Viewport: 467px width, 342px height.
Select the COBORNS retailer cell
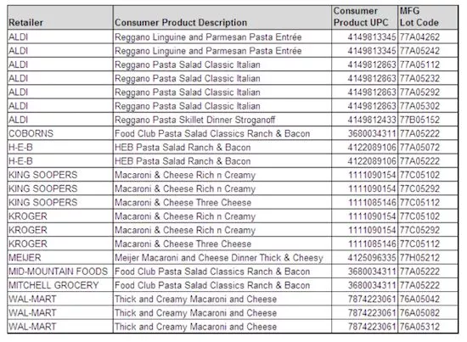click(x=60, y=133)
